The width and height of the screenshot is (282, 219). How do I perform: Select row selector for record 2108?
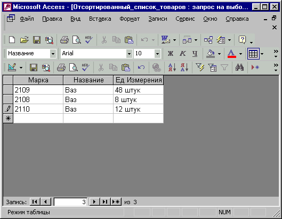point(8,99)
